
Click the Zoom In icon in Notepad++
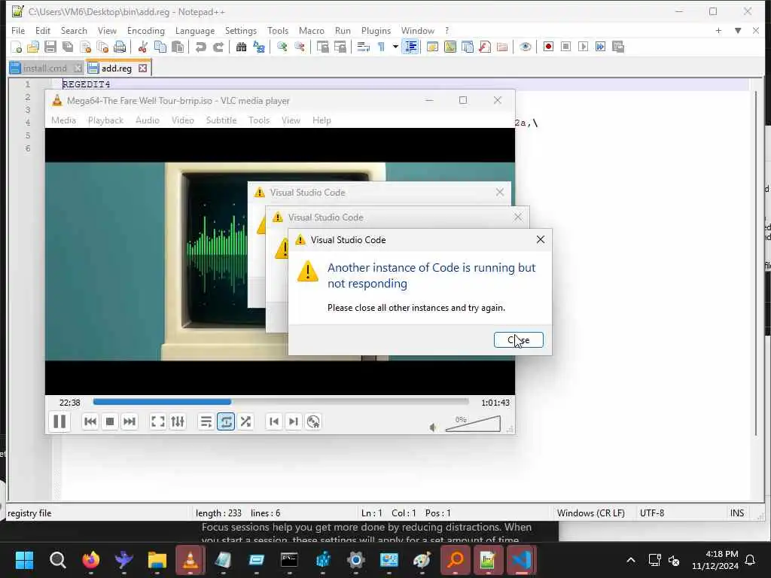click(282, 47)
